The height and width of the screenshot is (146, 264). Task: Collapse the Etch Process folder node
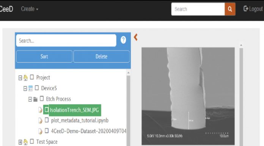coord(30,99)
